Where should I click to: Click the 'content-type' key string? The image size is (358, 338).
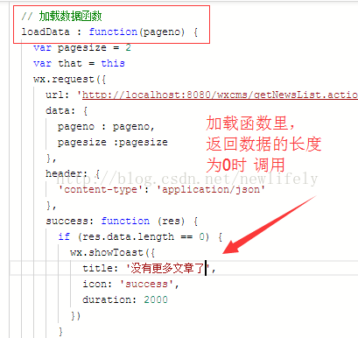[x=101, y=190]
